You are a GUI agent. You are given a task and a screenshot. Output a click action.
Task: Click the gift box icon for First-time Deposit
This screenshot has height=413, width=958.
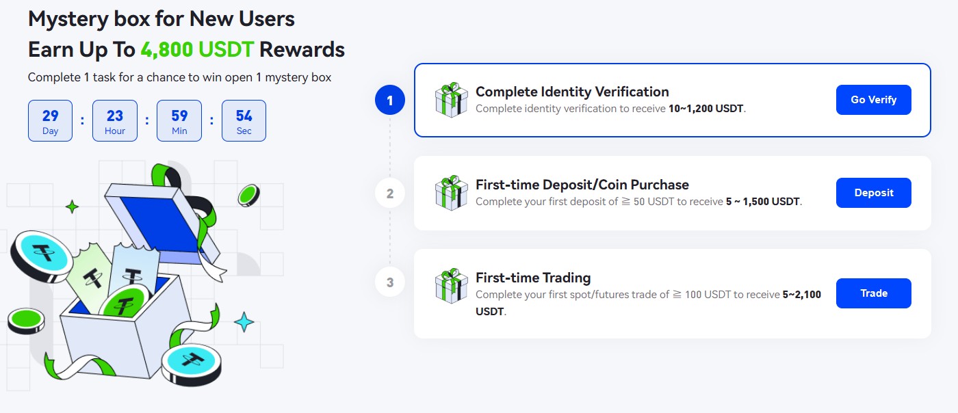coord(452,193)
